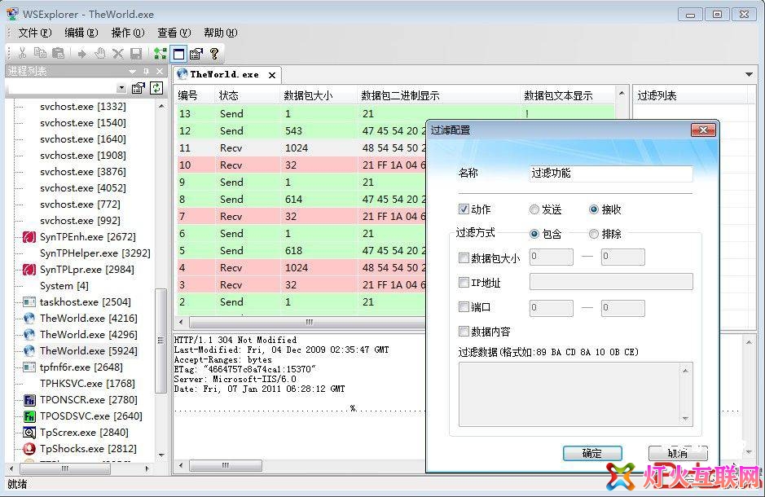Enable the 数据内容 checkbox

pyautogui.click(x=464, y=332)
